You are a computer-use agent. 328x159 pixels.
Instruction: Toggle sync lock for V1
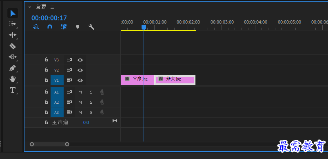point(69,80)
